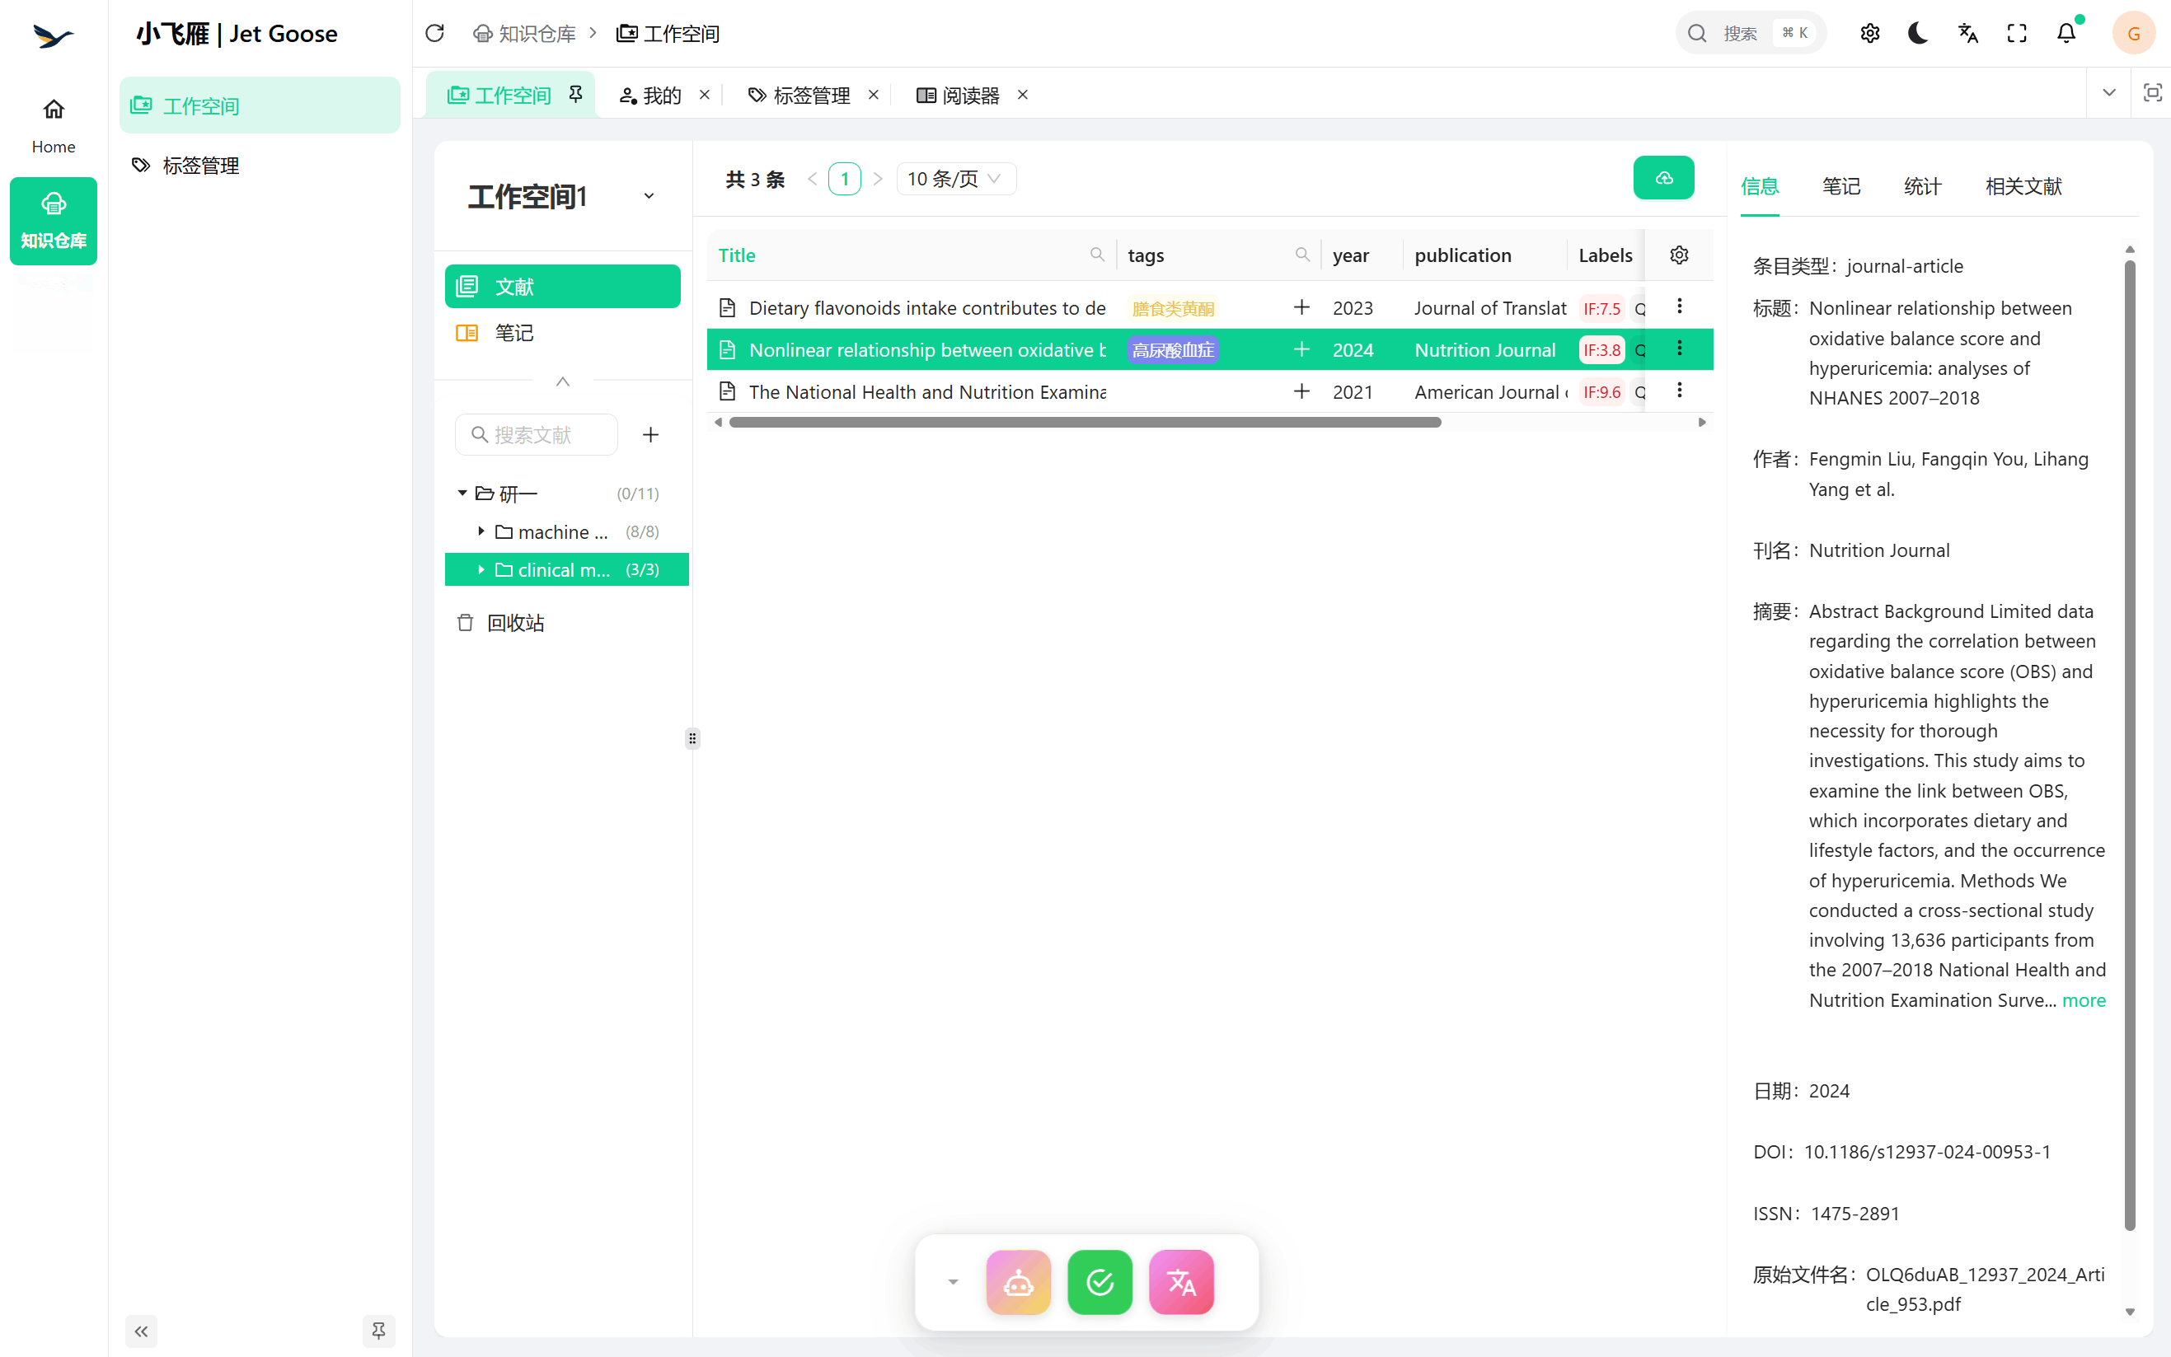Click the more link in abstract
The width and height of the screenshot is (2171, 1357).
pyautogui.click(x=2083, y=999)
